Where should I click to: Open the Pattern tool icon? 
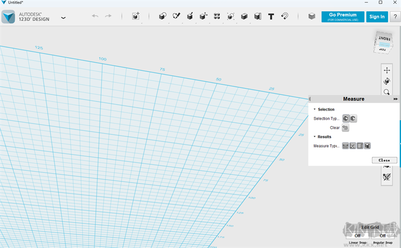pos(217,17)
